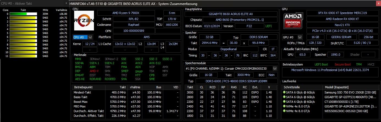This screenshot has width=381, height=122.
Task: Click the ECC Nein field
Action: [272, 75]
